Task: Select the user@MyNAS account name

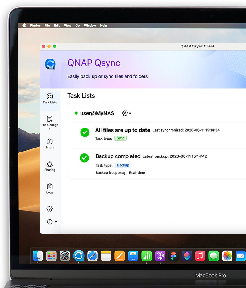Action: (x=97, y=113)
